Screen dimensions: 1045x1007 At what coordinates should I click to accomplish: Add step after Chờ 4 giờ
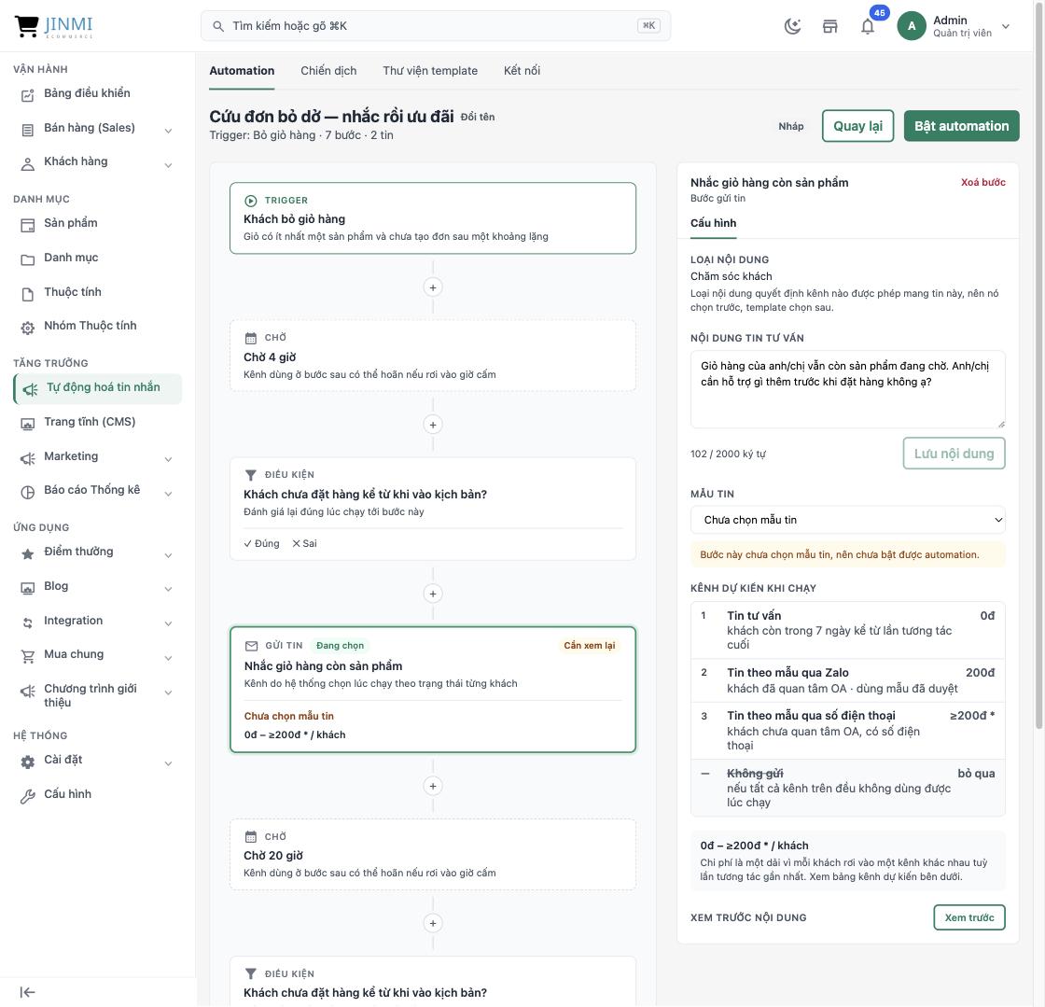coord(433,425)
